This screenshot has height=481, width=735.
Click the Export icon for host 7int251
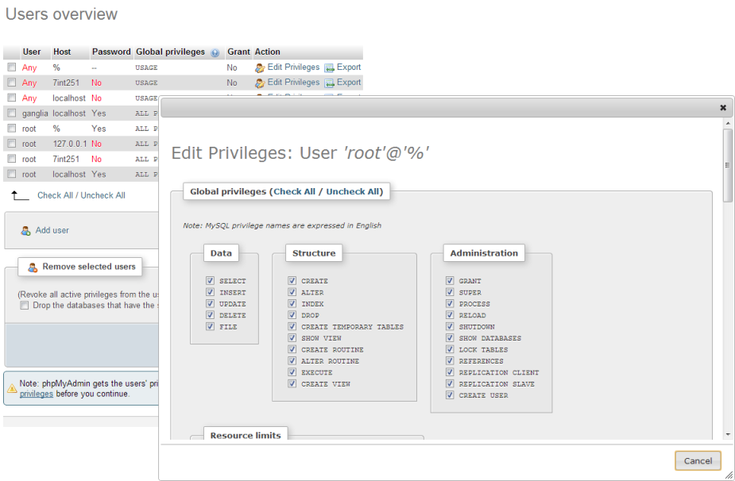[329, 83]
